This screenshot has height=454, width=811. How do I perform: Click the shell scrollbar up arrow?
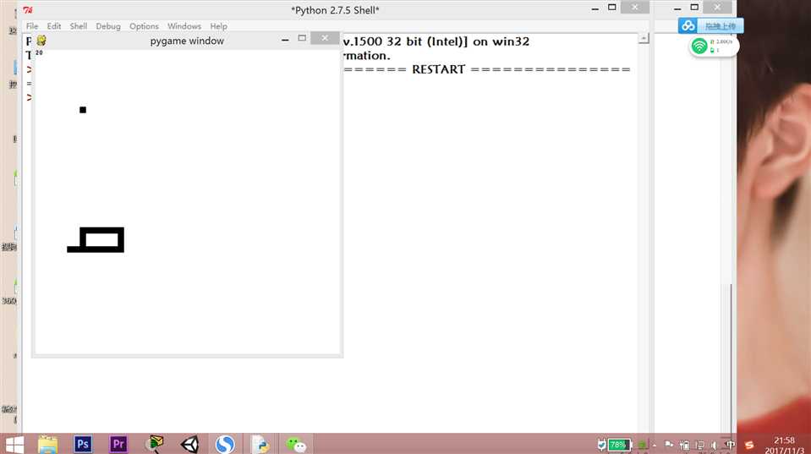point(644,38)
